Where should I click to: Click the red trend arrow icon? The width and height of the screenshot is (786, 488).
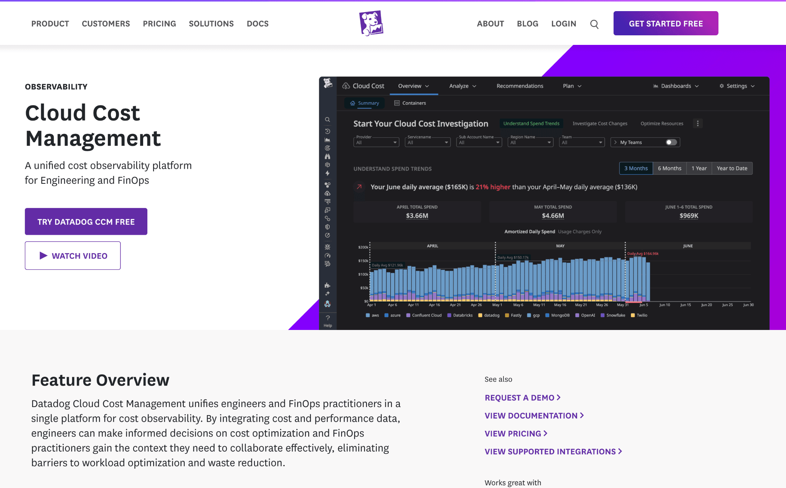tap(359, 187)
